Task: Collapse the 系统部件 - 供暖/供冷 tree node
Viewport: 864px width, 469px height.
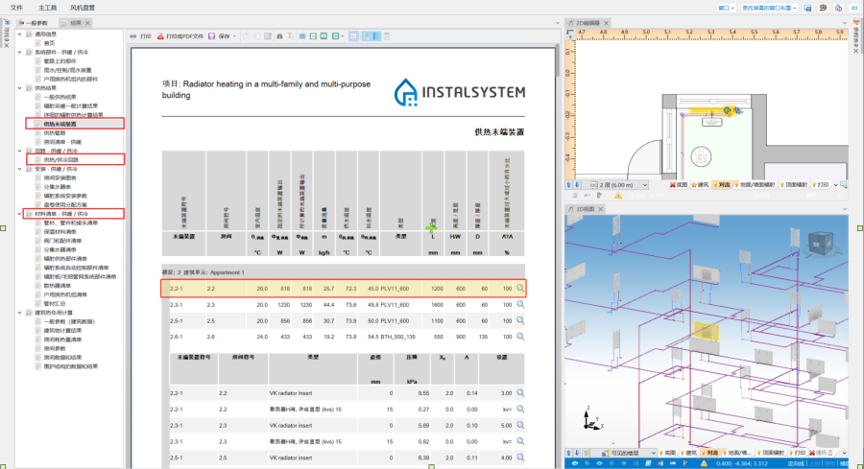Action: (20, 53)
